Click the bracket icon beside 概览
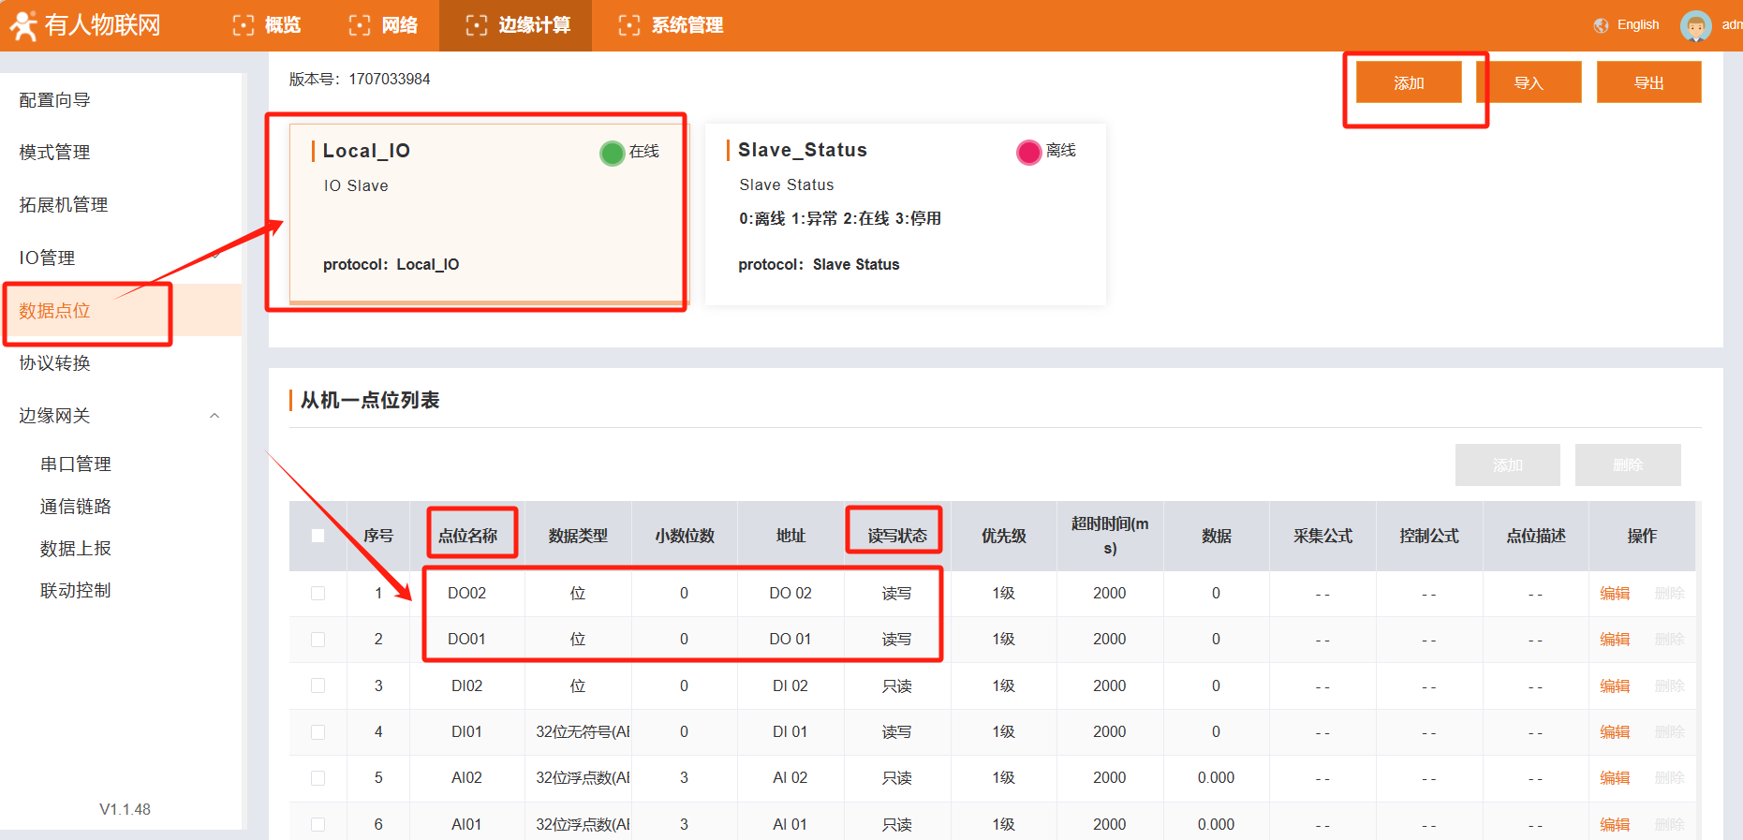1743x840 pixels. [x=244, y=25]
